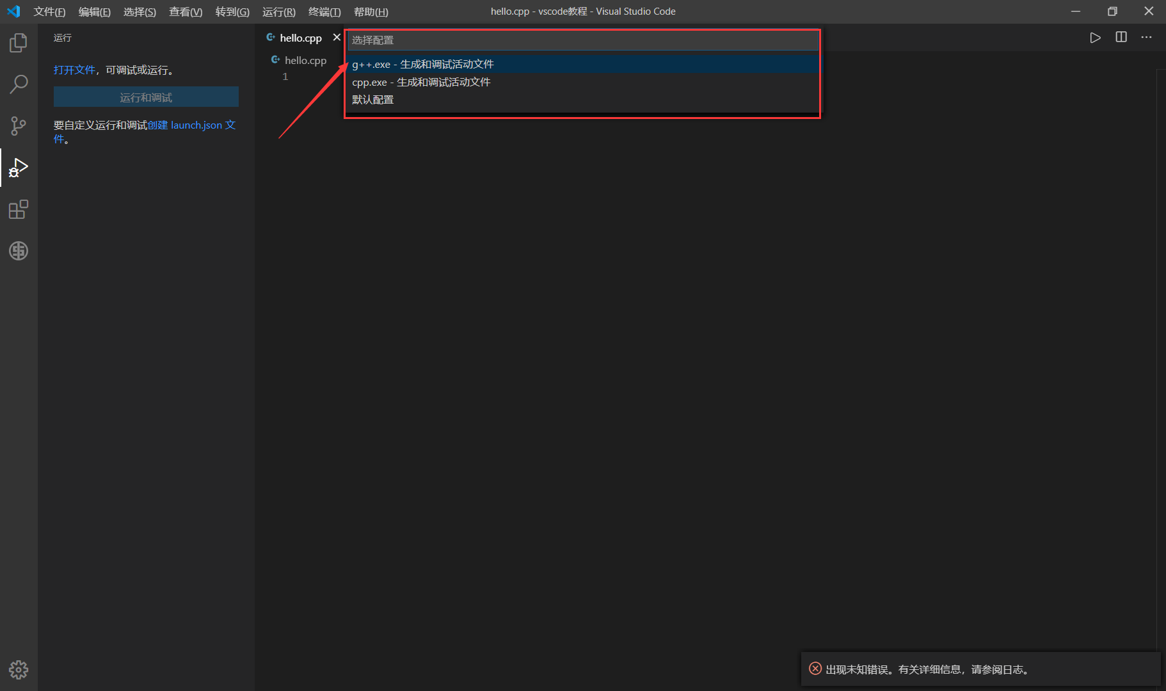Open the Manage gear icon

19,670
